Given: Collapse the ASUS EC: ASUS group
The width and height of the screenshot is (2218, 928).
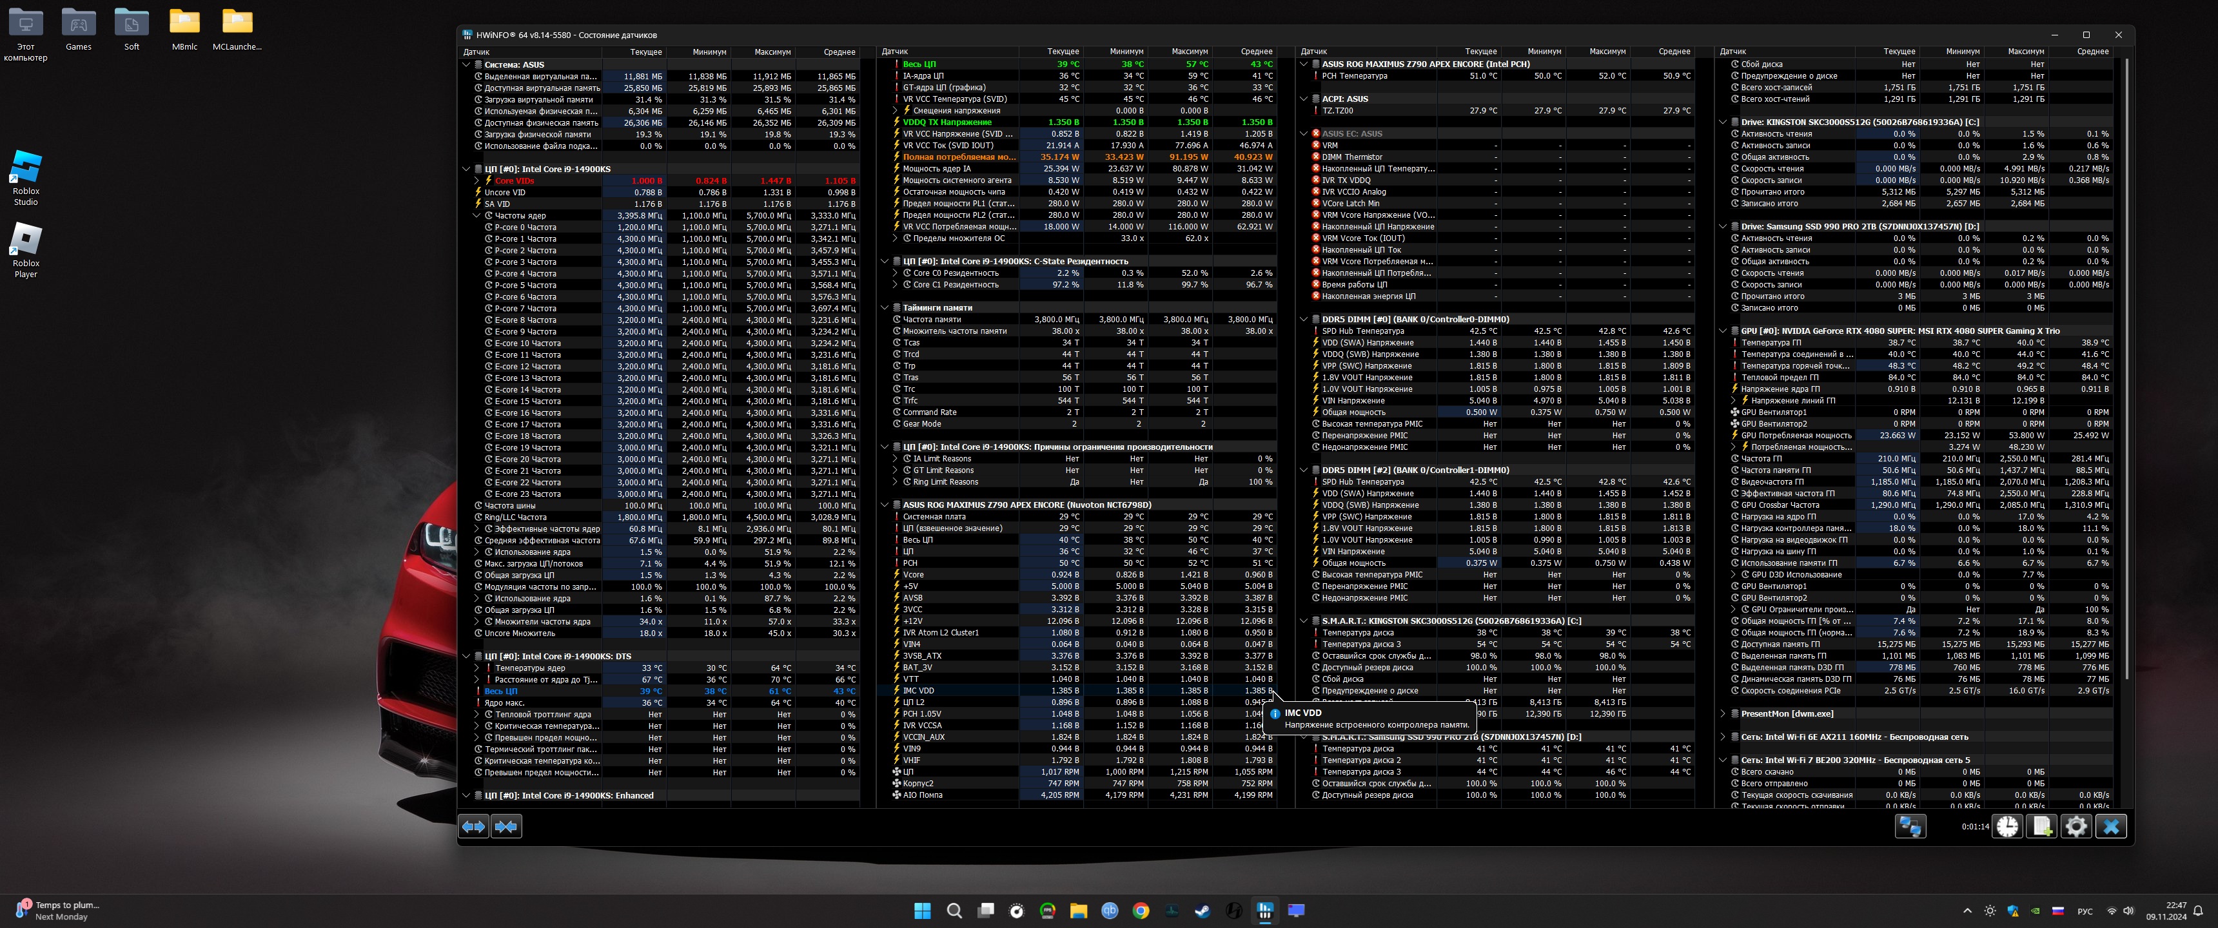Looking at the screenshot, I should tap(1304, 133).
